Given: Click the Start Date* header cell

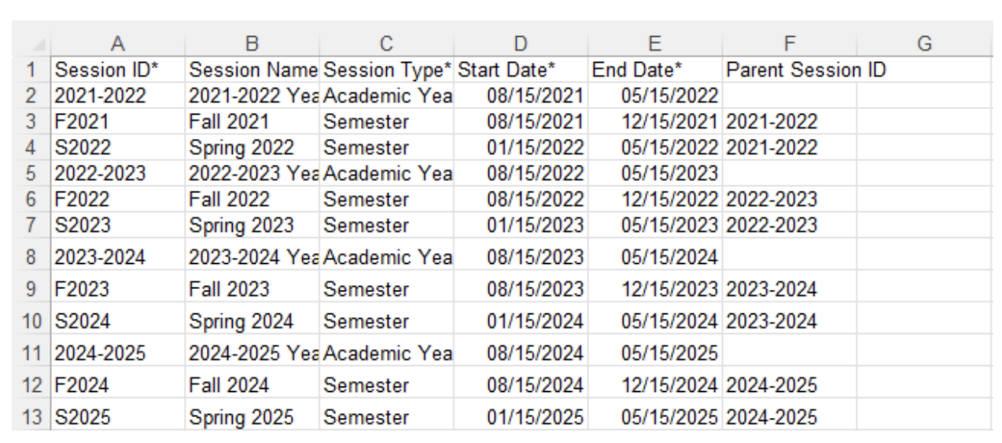Looking at the screenshot, I should coord(521,70).
